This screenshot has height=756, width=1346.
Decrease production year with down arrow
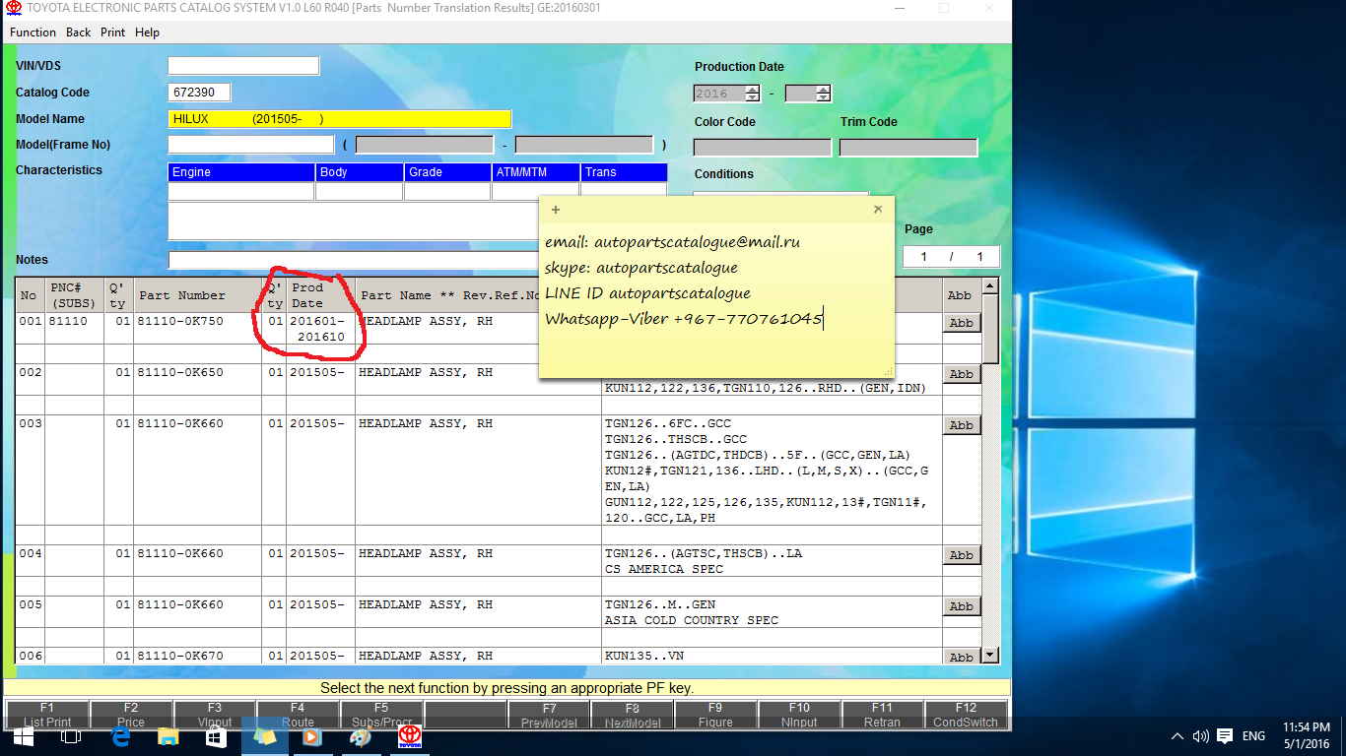(753, 97)
